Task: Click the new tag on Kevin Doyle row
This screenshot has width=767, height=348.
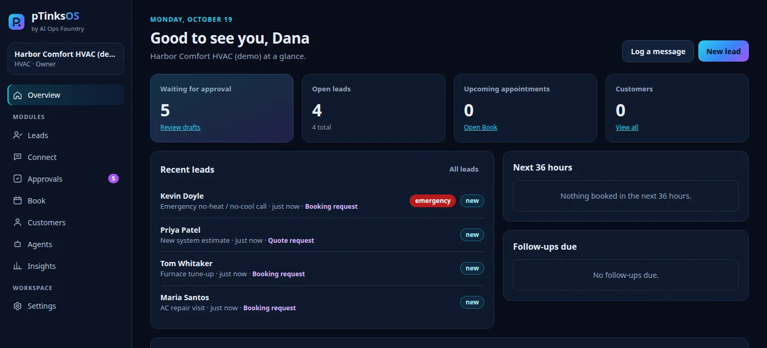Action: pyautogui.click(x=472, y=201)
